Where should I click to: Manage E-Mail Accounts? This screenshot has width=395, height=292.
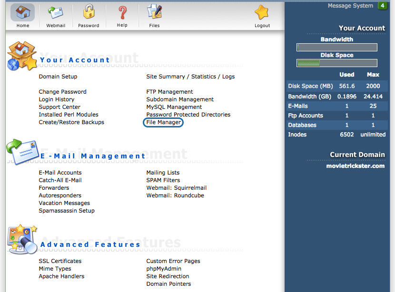click(60, 173)
